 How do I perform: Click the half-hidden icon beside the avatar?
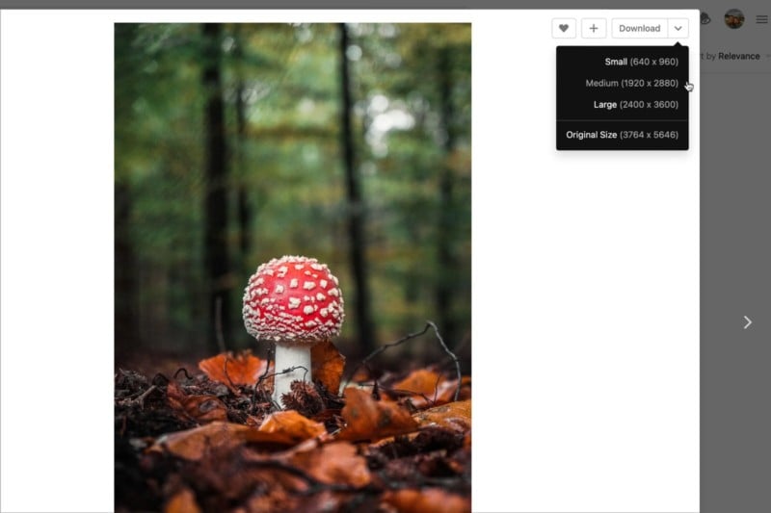point(705,19)
